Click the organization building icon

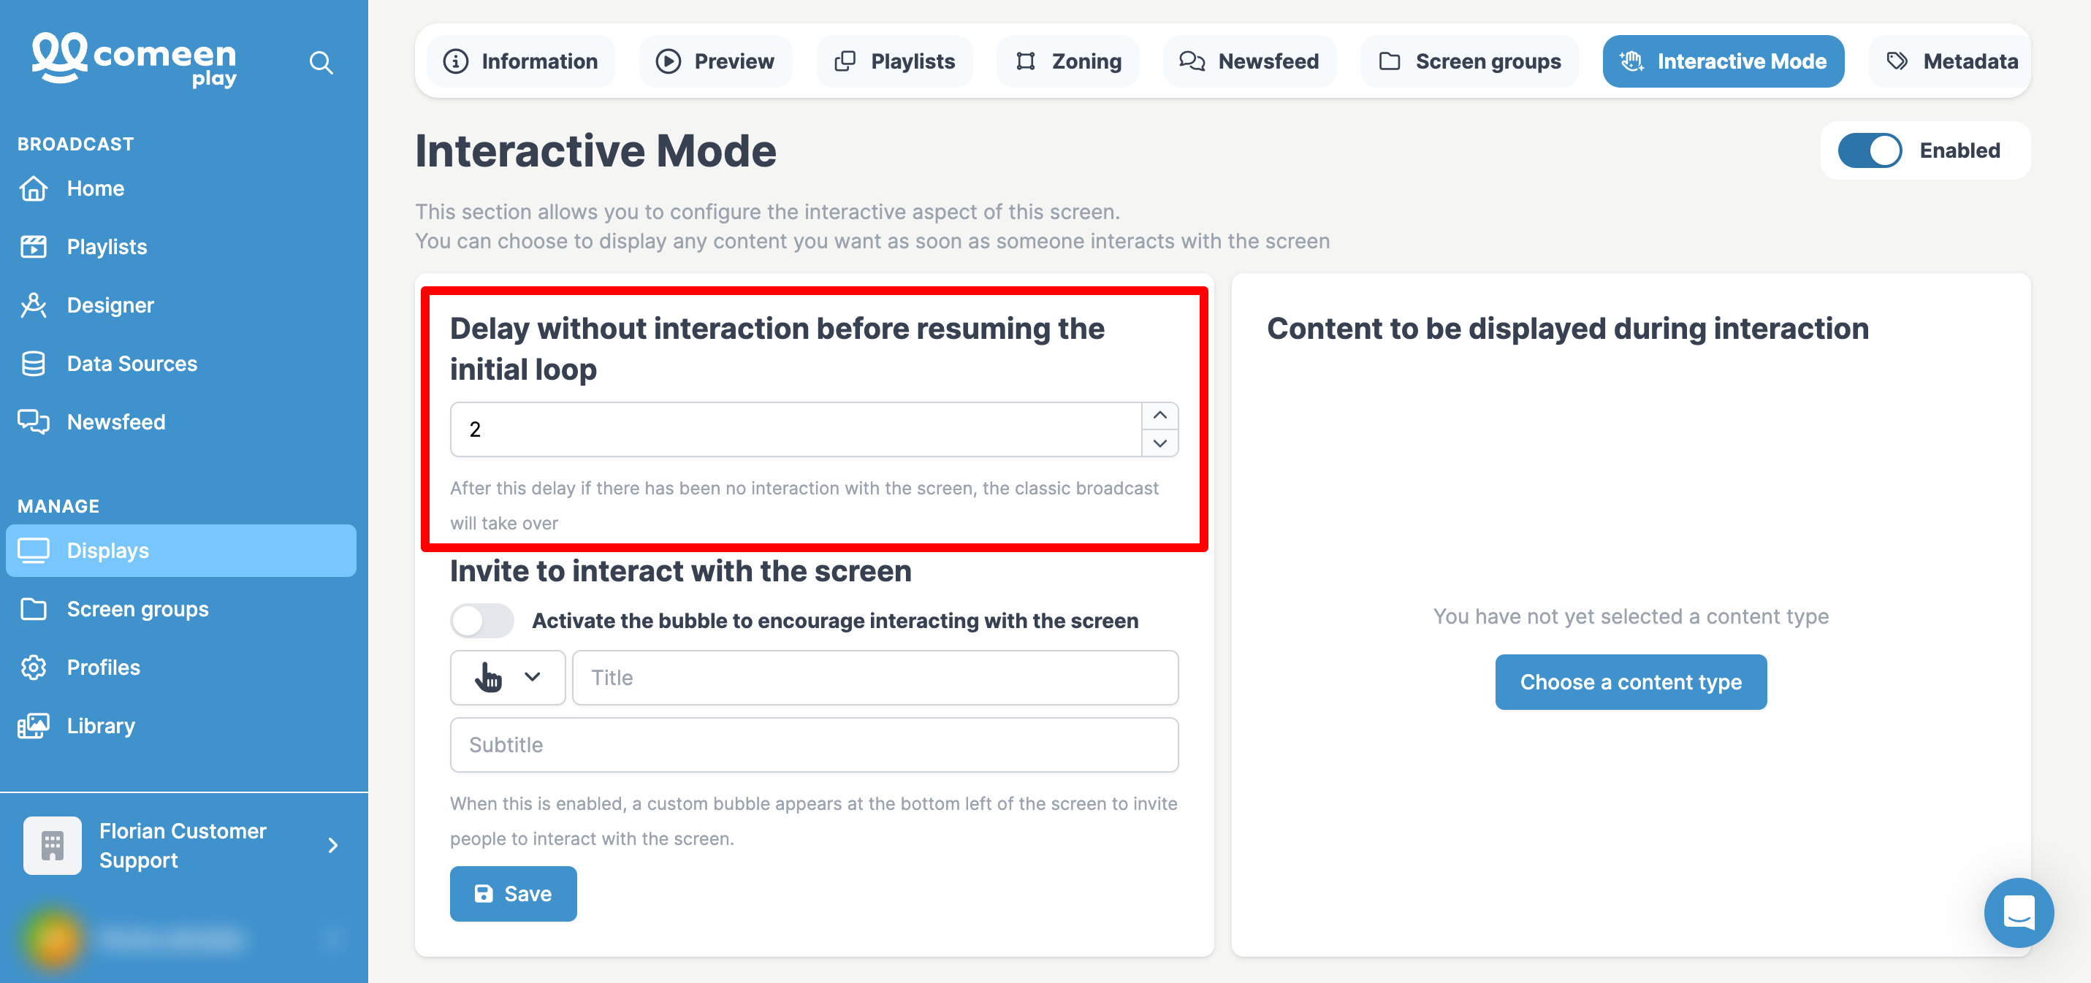52,845
